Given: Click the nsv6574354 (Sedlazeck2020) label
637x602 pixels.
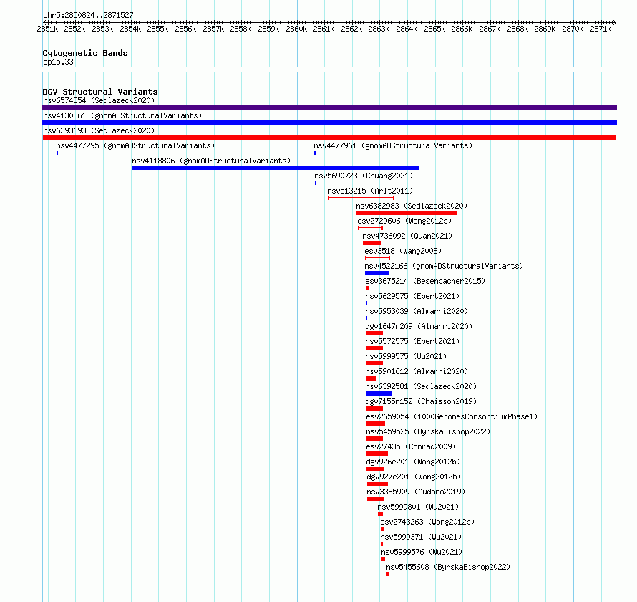Looking at the screenshot, I should (99, 100).
